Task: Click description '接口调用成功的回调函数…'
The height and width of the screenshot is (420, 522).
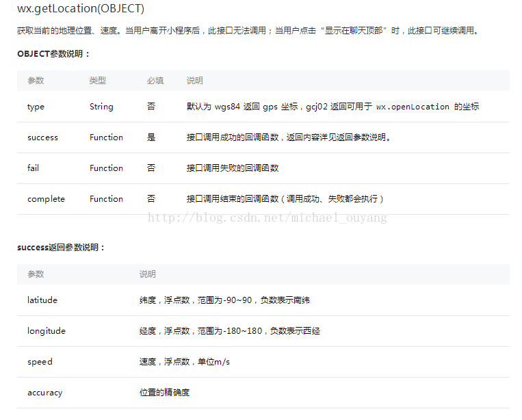Action: (289, 137)
